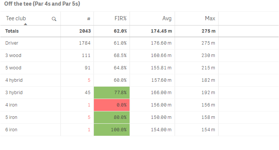Sort by the Tee club column header
Screen dimensions: 279x150
pyautogui.click(x=16, y=18)
